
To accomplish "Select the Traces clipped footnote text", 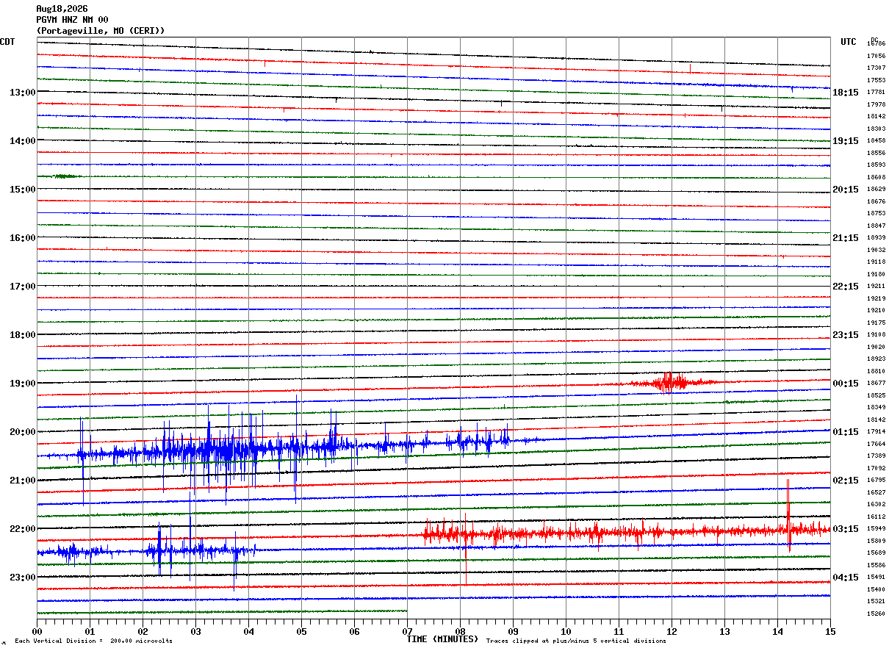I will pyautogui.click(x=576, y=641).
